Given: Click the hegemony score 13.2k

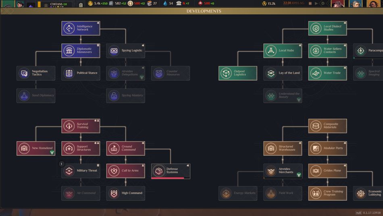Looking at the screenshot, I should pos(269,3).
